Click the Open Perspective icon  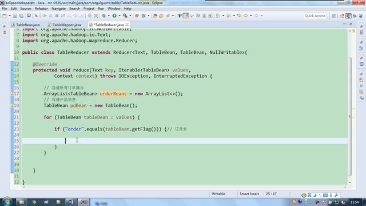tap(333, 15)
